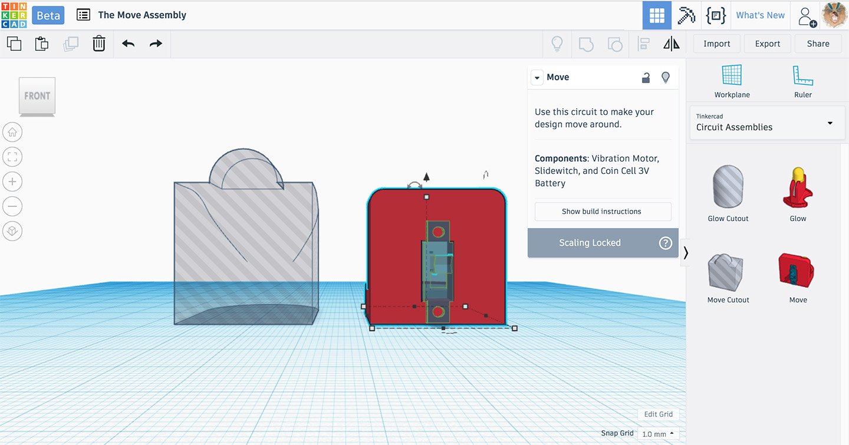
Task: Toggle visibility lightbulb in Move panel
Action: tap(666, 77)
